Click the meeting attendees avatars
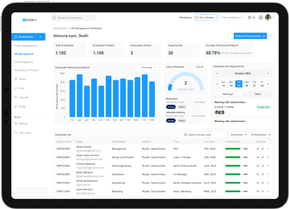 click(219, 112)
